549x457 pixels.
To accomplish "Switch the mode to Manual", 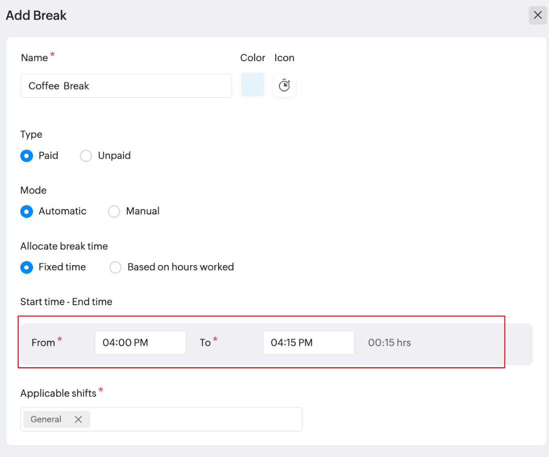I will coord(114,211).
